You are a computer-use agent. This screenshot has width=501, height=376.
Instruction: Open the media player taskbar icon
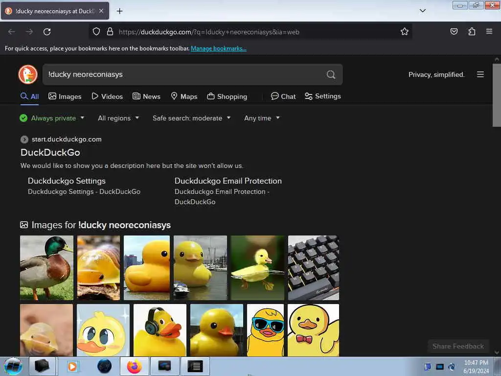[x=72, y=366]
